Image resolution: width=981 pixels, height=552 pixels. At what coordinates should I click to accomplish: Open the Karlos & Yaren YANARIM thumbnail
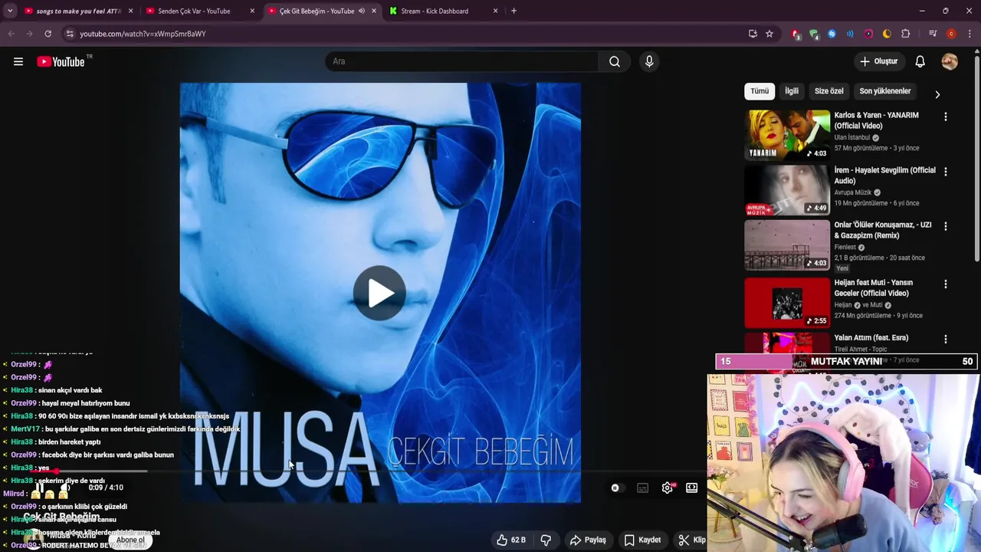click(x=787, y=135)
